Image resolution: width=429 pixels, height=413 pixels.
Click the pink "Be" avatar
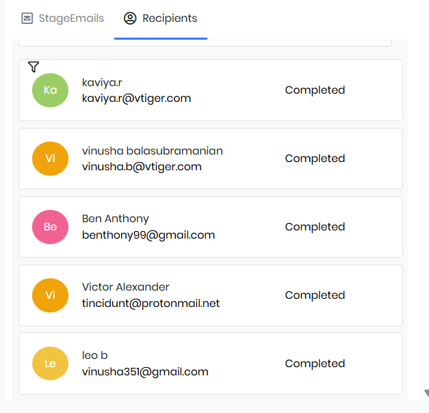(x=50, y=227)
